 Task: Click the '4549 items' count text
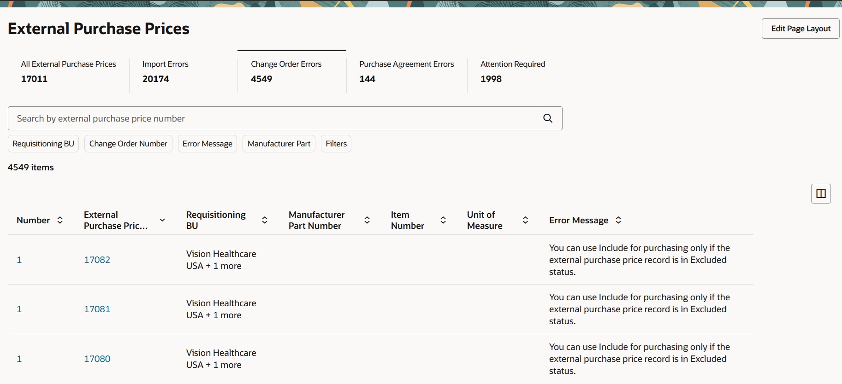(30, 167)
